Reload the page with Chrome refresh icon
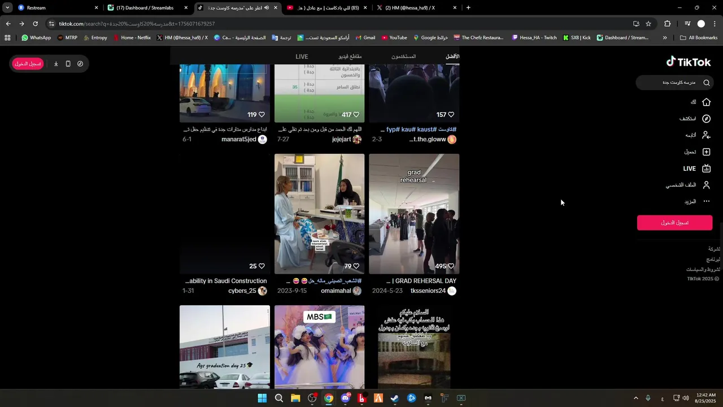 pyautogui.click(x=35, y=24)
